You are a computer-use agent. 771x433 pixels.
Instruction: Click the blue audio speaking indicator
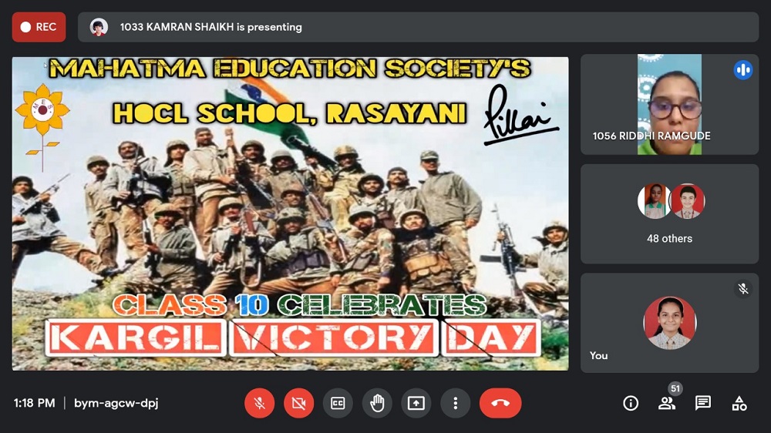[x=743, y=70]
